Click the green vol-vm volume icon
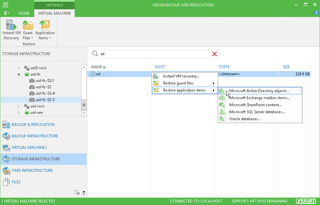Viewport: 320px width, 205px height. [27, 113]
